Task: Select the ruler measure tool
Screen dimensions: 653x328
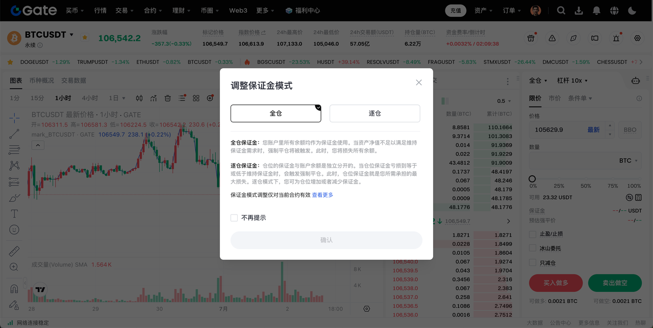Action: click(14, 251)
